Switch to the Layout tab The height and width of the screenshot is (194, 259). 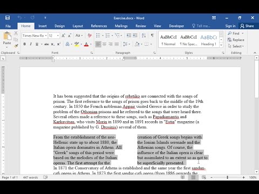tap(78, 26)
